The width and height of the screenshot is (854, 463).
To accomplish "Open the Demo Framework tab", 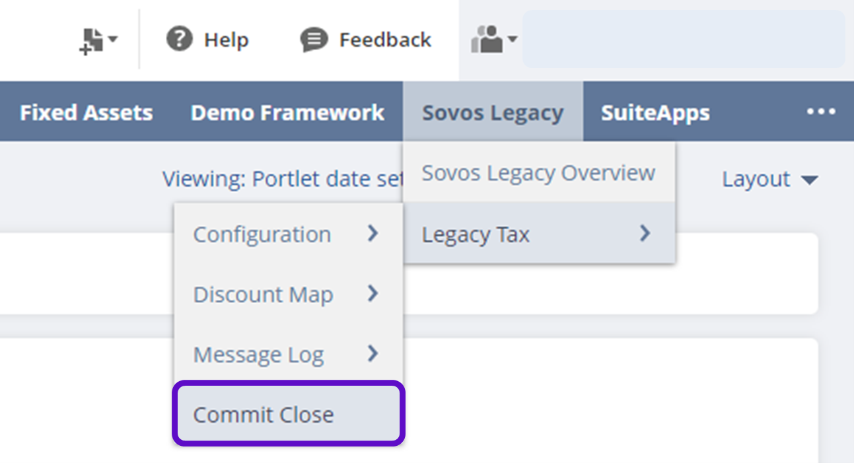I will (x=287, y=113).
